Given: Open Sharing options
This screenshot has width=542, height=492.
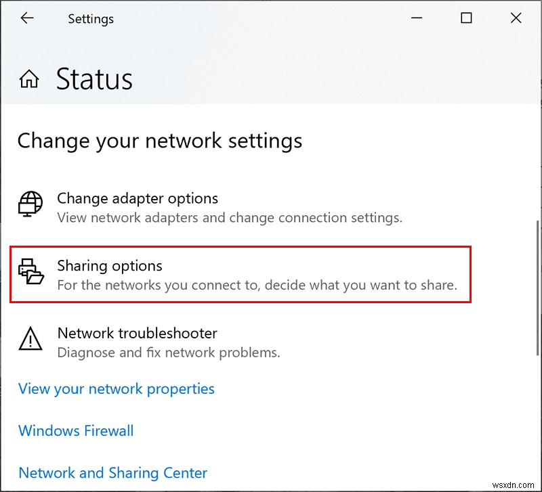Looking at the screenshot, I should click(109, 266).
